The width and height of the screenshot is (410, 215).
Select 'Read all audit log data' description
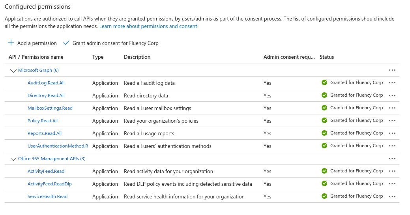pos(149,83)
